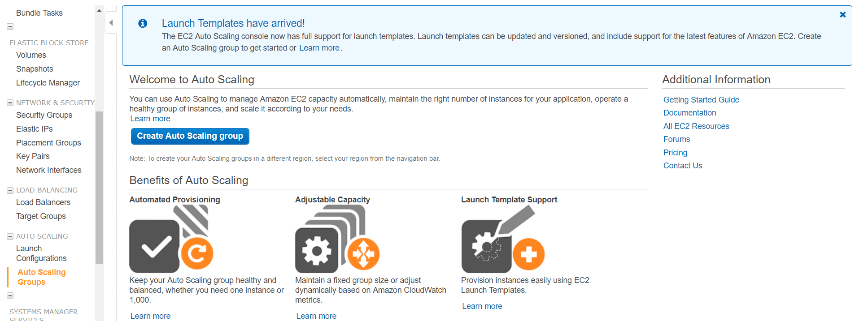859x321 pixels.
Task: Collapse the Elastic Block Store section
Action: (x=10, y=27)
